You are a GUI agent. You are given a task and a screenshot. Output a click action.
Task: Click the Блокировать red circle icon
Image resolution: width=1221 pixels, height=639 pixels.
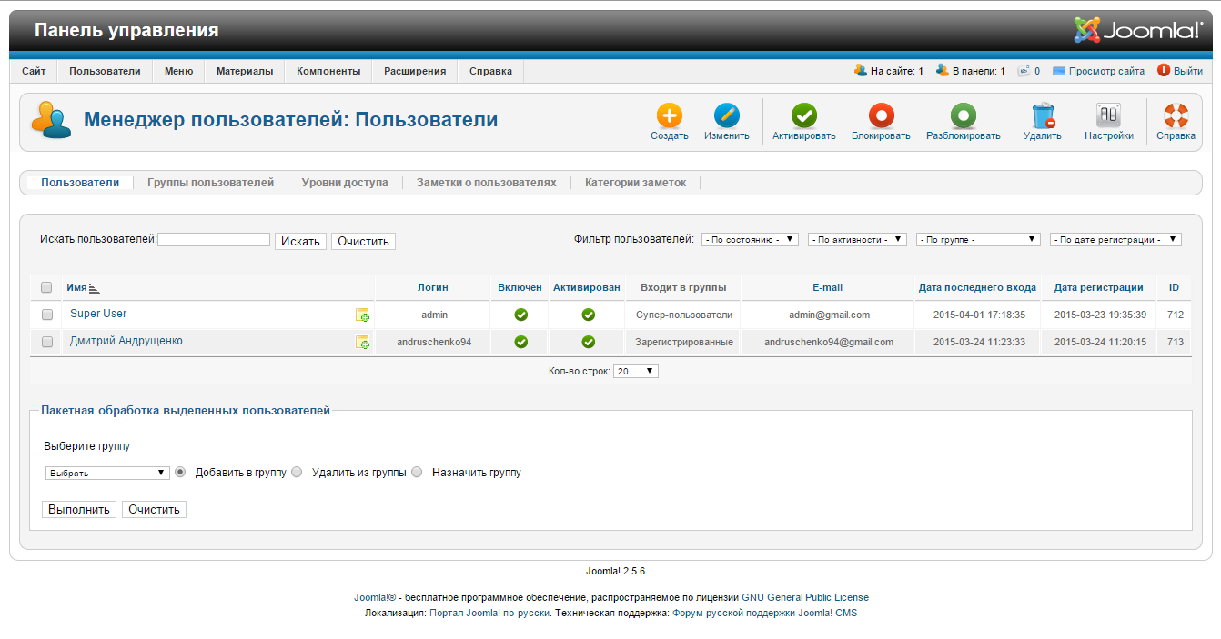tap(881, 116)
